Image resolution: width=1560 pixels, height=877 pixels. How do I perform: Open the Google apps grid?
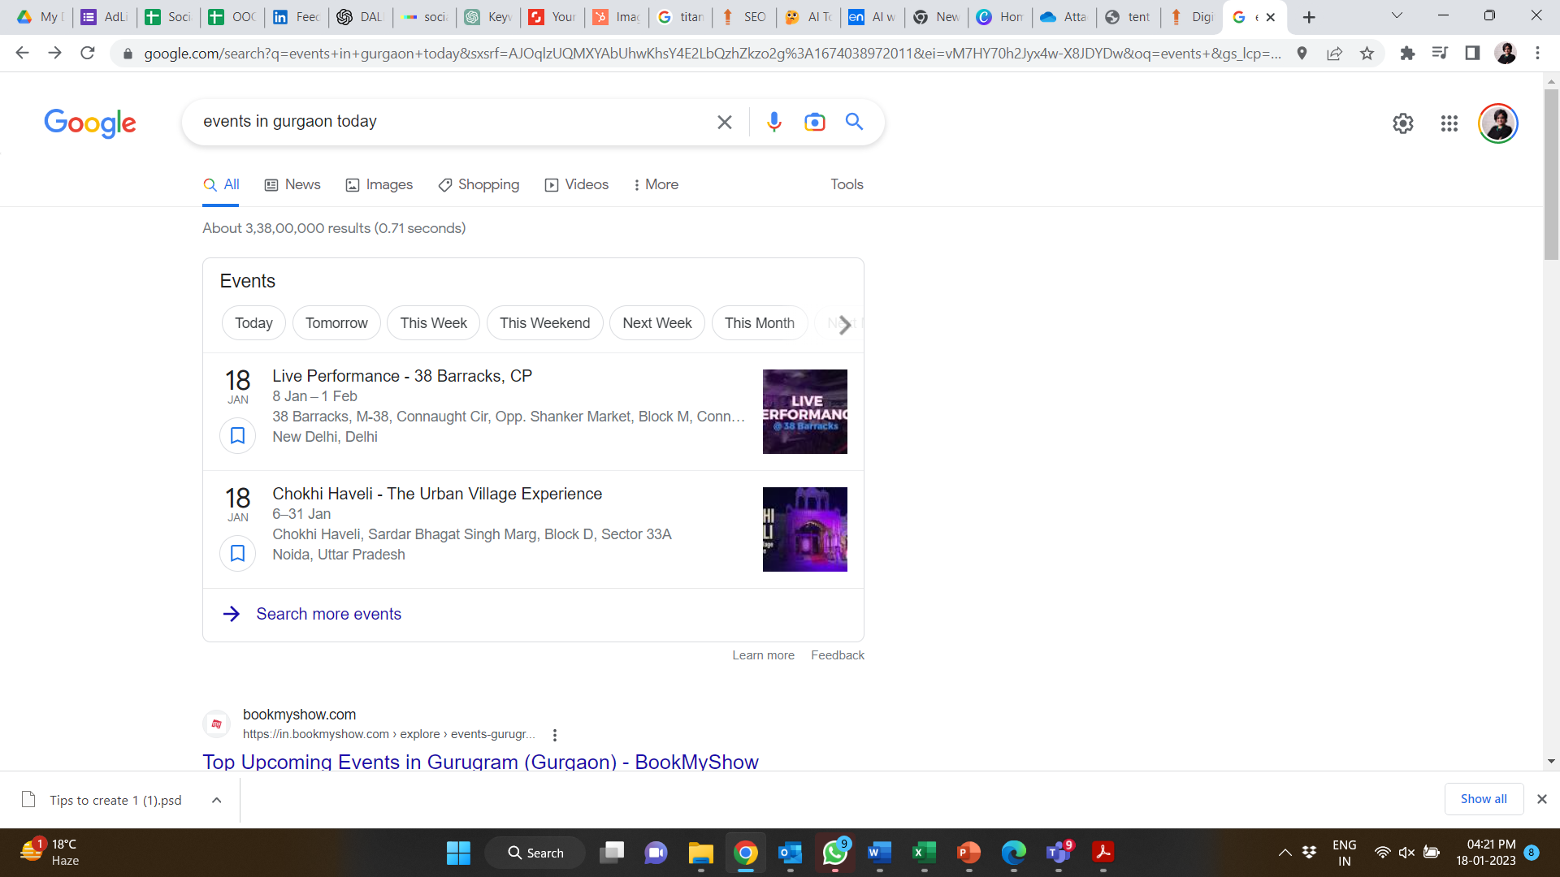[1449, 123]
